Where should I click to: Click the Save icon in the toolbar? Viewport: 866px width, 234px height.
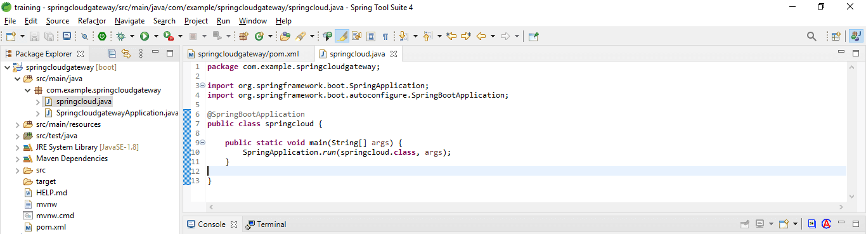click(x=35, y=36)
